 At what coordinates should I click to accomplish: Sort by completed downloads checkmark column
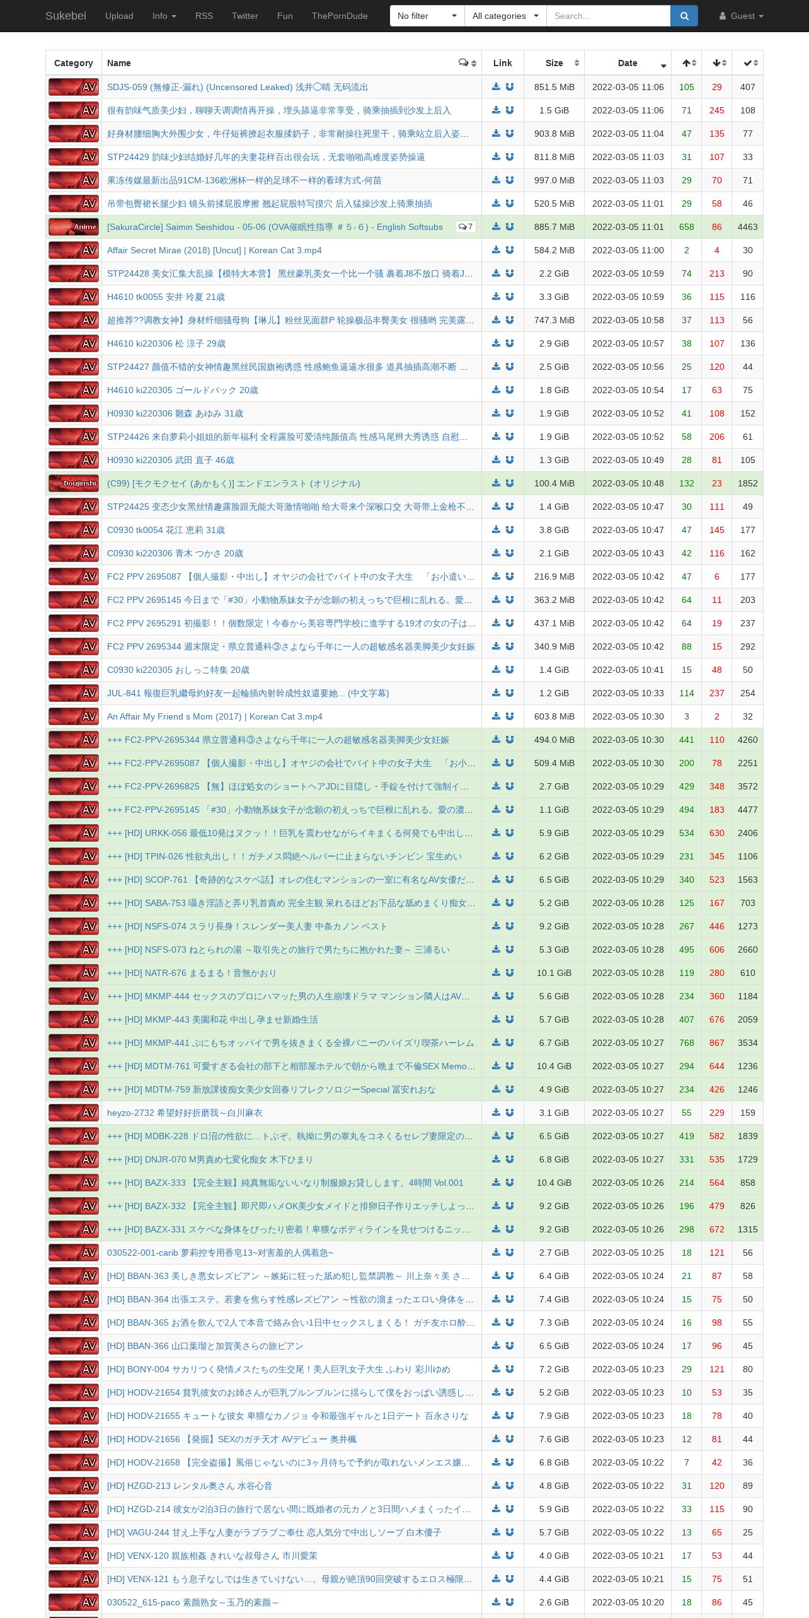[x=748, y=63]
